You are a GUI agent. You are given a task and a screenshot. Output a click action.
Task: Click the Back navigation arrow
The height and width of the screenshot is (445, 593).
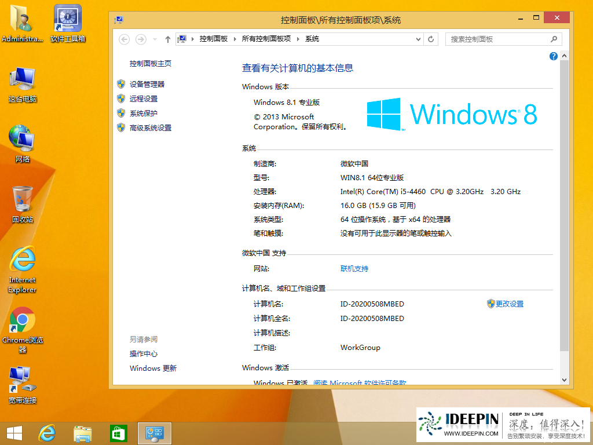click(x=124, y=39)
